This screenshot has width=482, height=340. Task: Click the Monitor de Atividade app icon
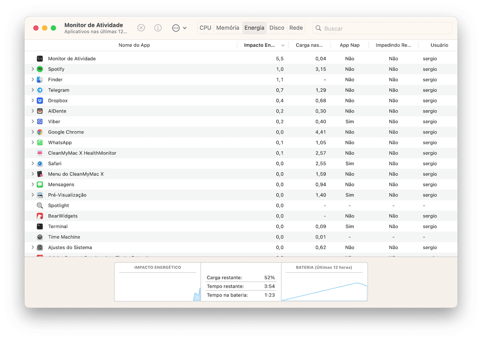[40, 59]
